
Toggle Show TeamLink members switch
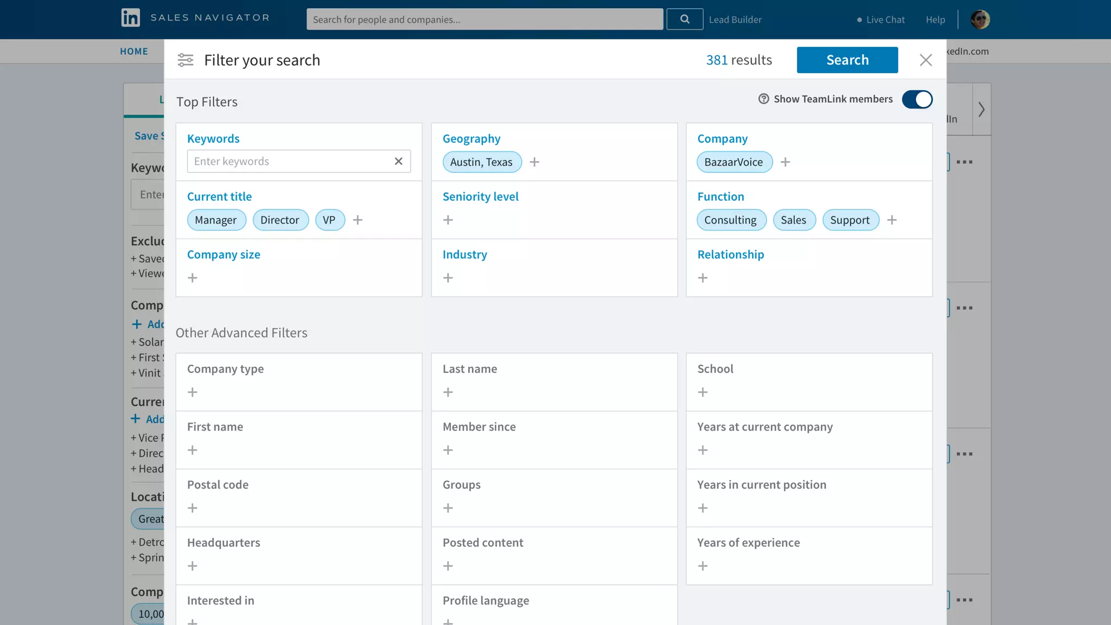[x=917, y=99]
